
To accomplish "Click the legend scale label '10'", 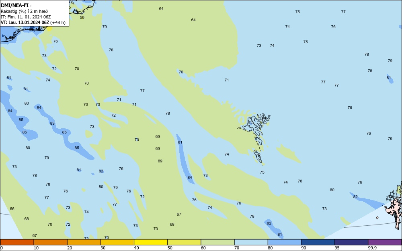I will click(x=36, y=248).
